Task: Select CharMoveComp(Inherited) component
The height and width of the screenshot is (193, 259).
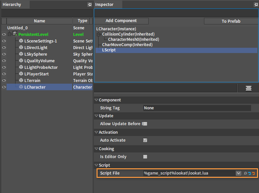Action: pyautogui.click(x=127, y=45)
